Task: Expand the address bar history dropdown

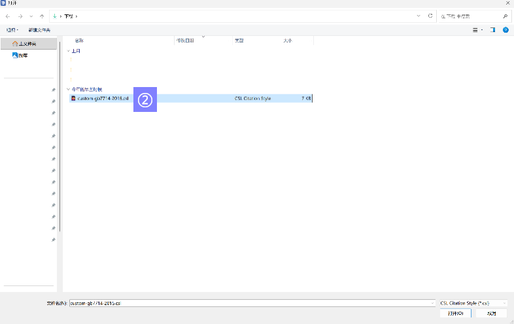Action: point(419,15)
